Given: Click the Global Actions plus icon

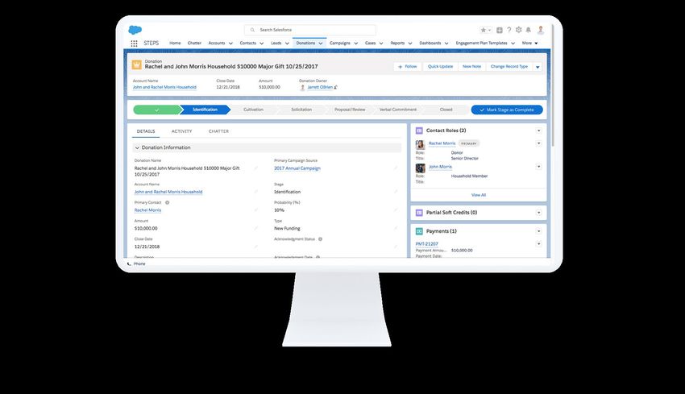Looking at the screenshot, I should tap(500, 30).
